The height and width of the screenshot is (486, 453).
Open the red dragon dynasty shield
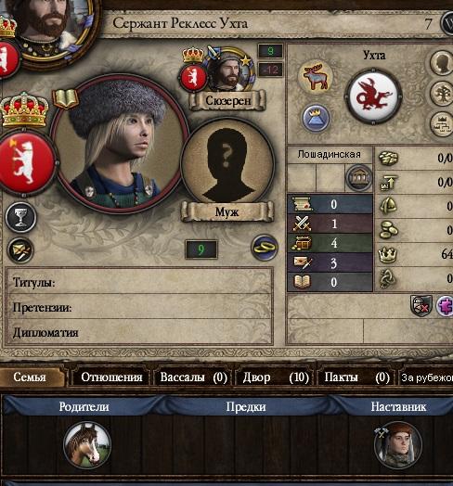pyautogui.click(x=373, y=96)
